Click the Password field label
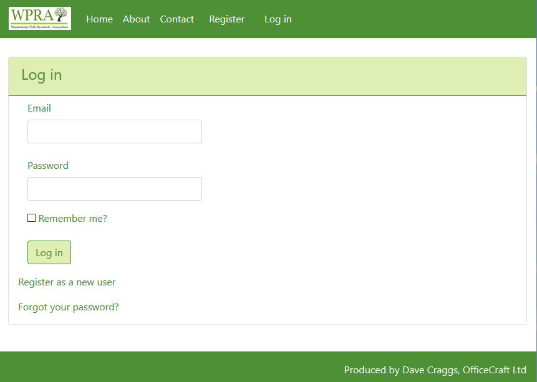This screenshot has height=382, width=537. pos(48,166)
